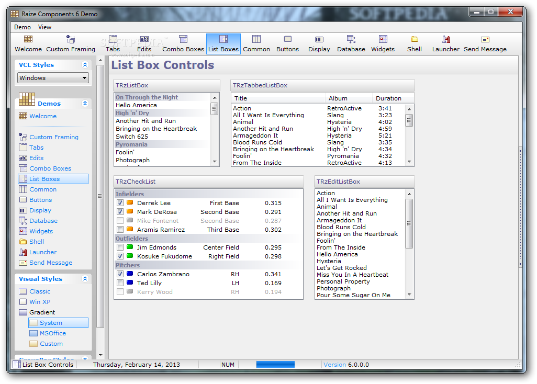
Task: Uncheck the Carlos Zambrano checkbox
Action: tap(120, 274)
